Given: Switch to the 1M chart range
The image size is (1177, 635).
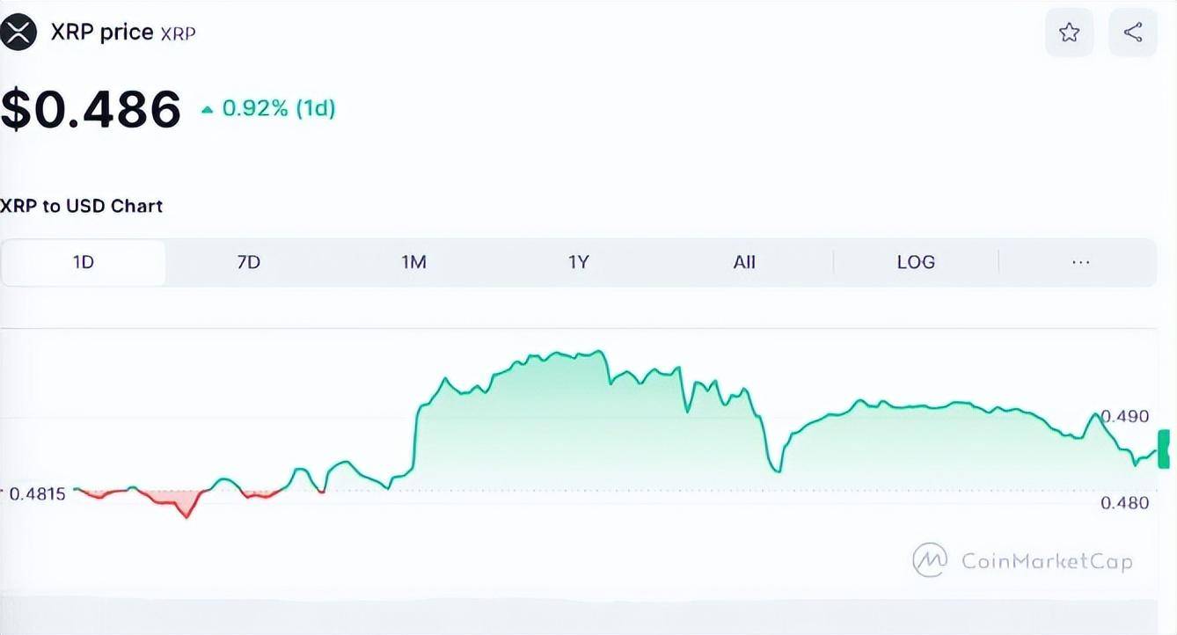Looking at the screenshot, I should coord(413,262).
